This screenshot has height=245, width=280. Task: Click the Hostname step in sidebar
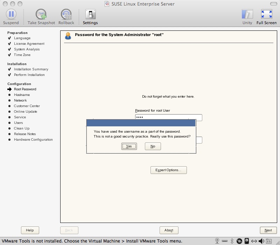coord(22,95)
